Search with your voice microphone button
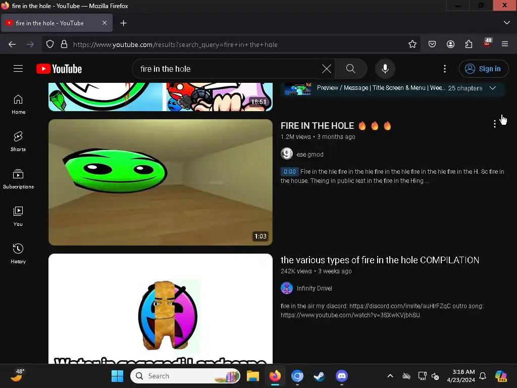This screenshot has width=517, height=388. [x=385, y=69]
